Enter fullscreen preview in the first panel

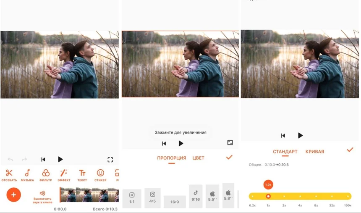point(110,160)
